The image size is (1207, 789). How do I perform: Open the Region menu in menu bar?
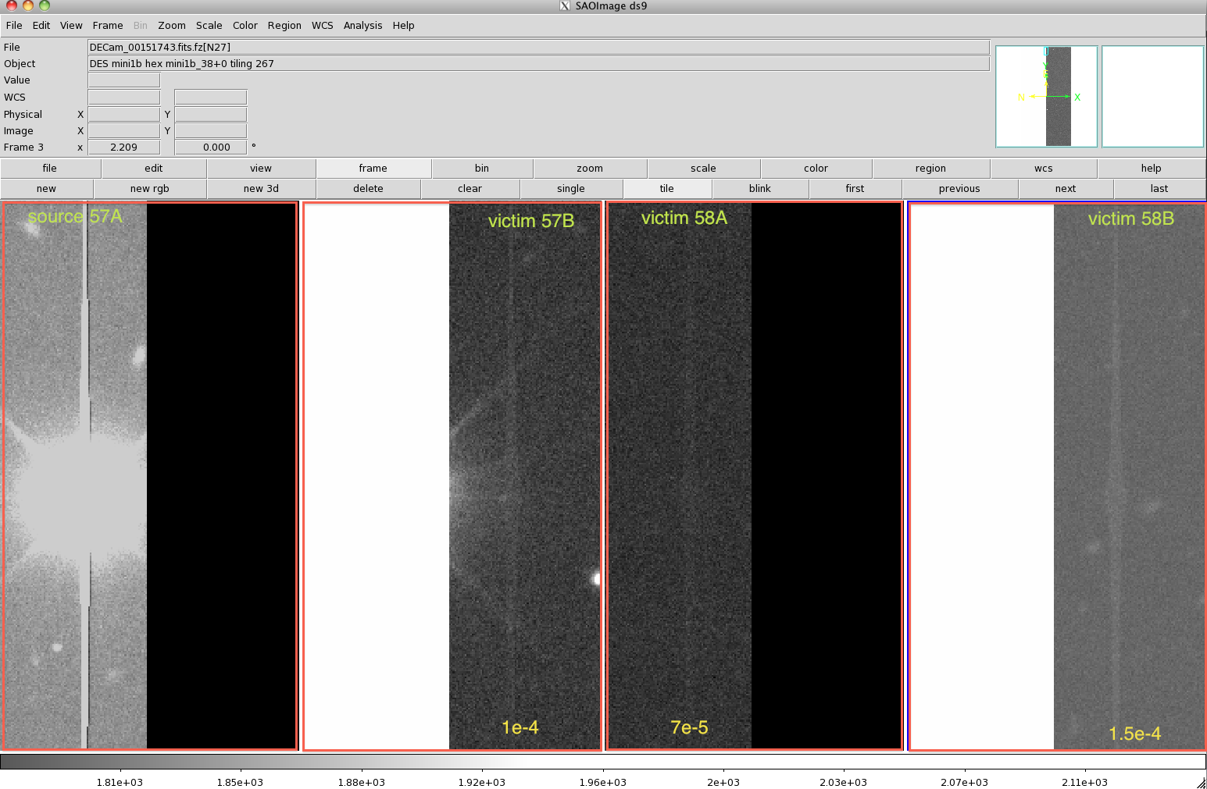(x=284, y=26)
